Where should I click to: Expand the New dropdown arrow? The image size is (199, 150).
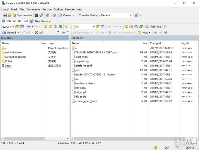point(150,33)
